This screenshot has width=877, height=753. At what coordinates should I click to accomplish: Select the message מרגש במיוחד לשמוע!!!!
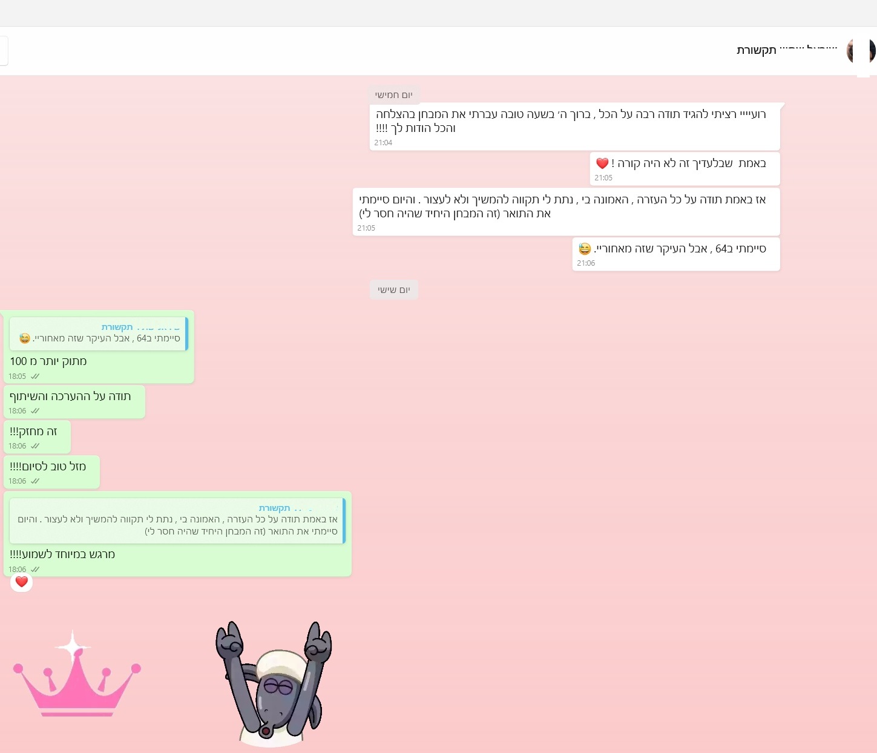62,554
